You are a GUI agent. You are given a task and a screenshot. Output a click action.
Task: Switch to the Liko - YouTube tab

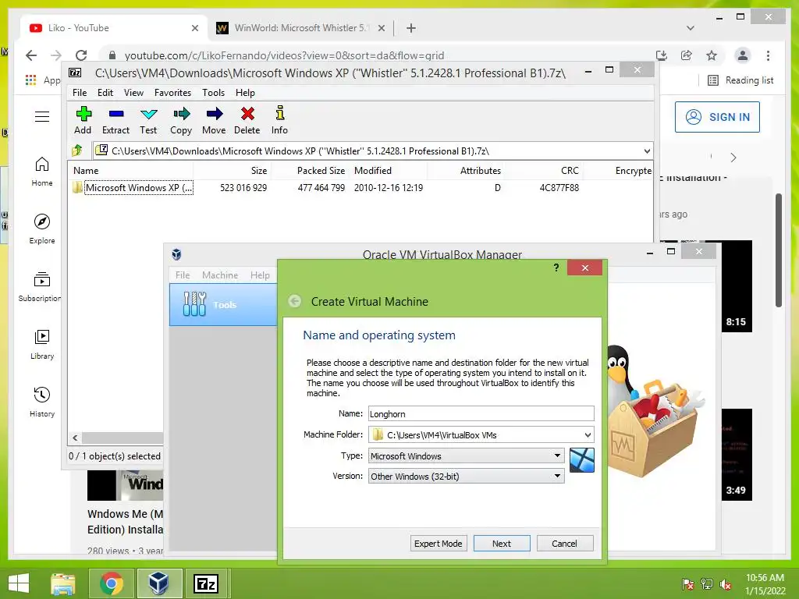click(x=114, y=28)
